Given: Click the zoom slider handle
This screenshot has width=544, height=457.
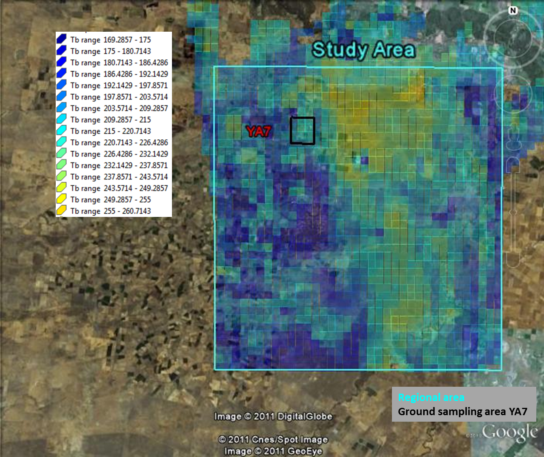Looking at the screenshot, I should tap(513, 212).
